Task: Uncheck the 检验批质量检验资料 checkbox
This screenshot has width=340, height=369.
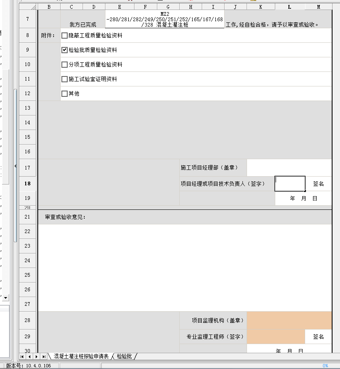Action: pos(64,50)
